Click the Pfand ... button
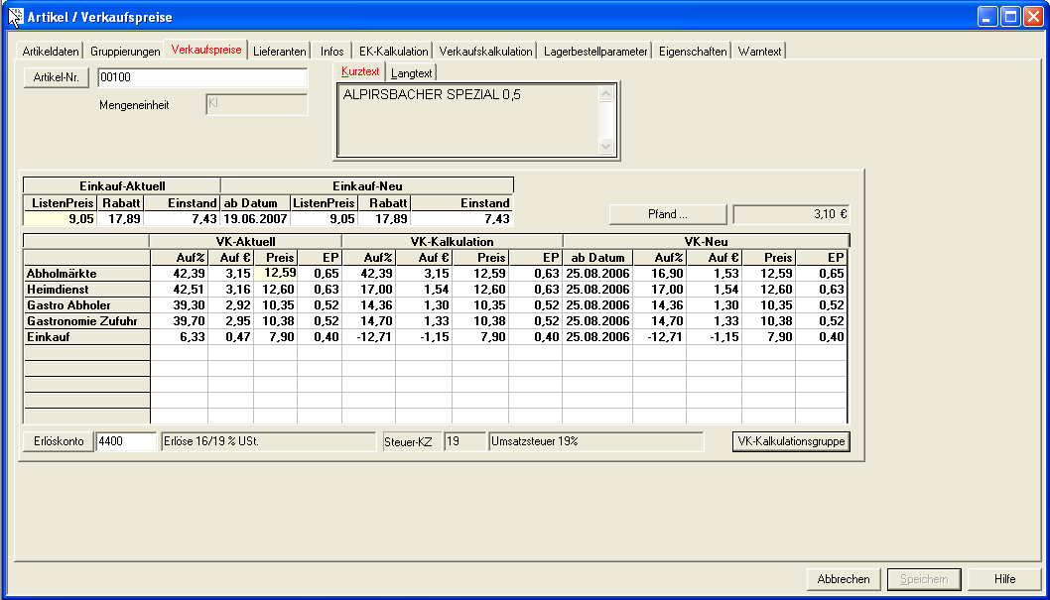The image size is (1050, 600). [x=667, y=214]
